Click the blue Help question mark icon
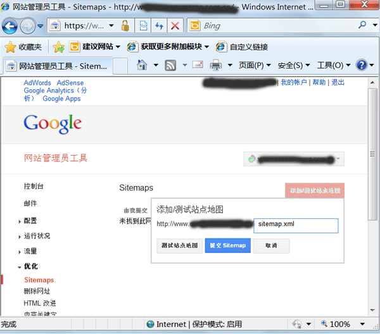 362,65
